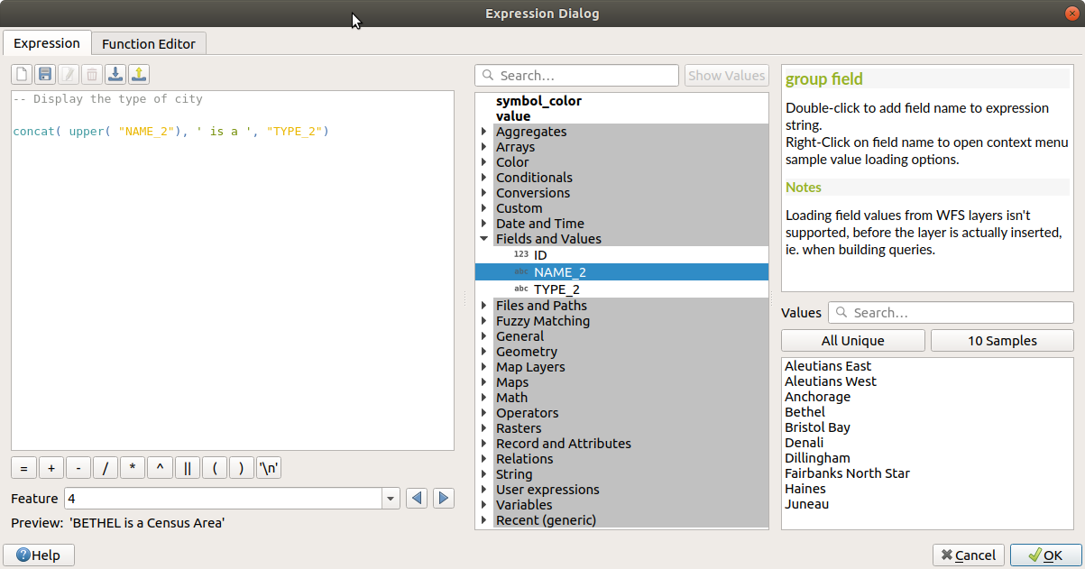Insert the equals operator

tap(24, 468)
